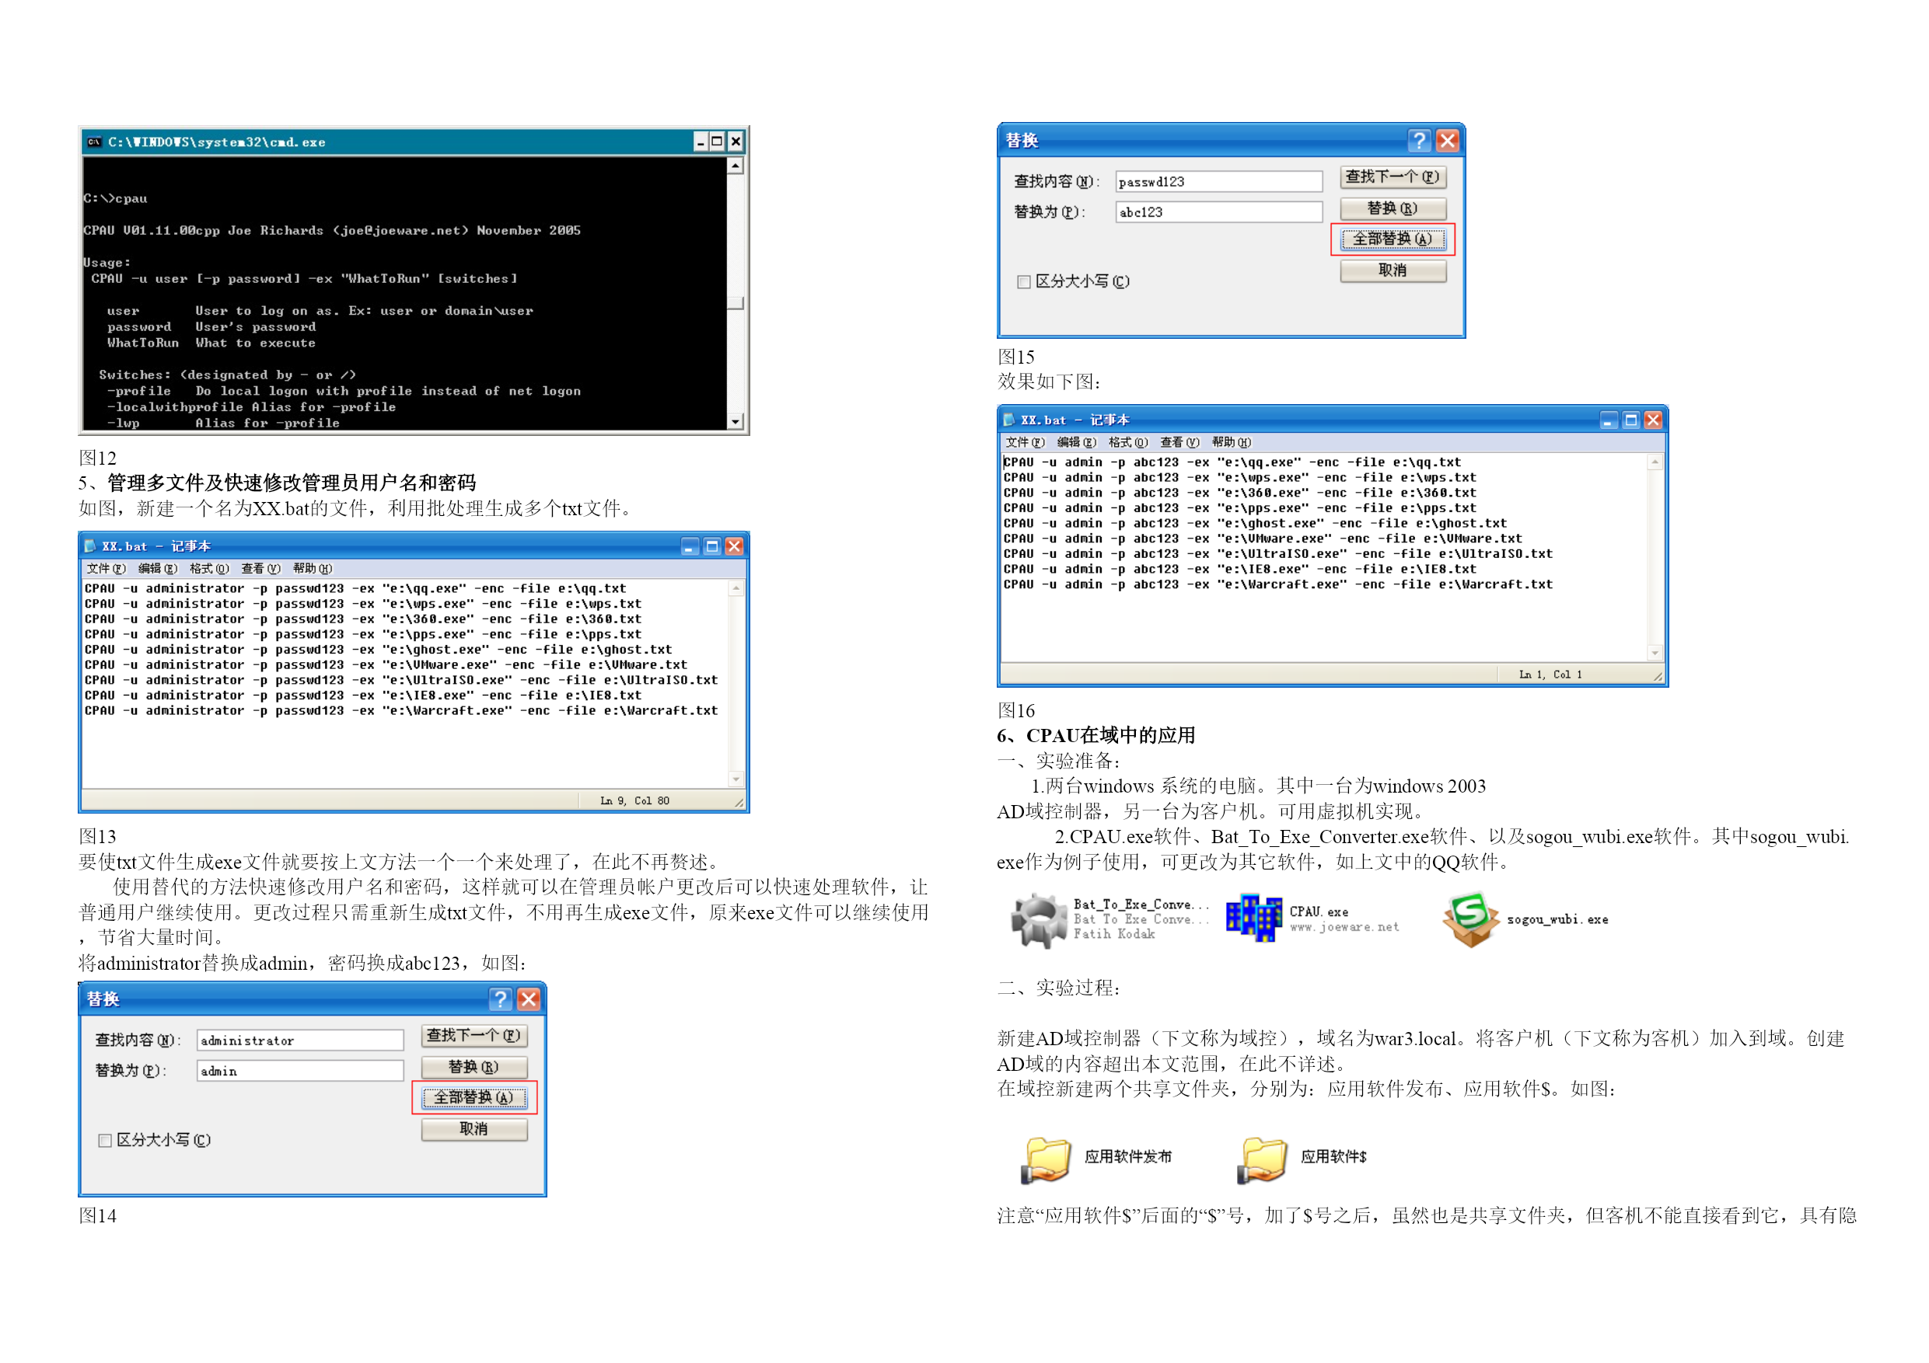Open 格式 menu in the figure 16 notepad window
This screenshot has width=1929, height=1363.
coord(1128,443)
